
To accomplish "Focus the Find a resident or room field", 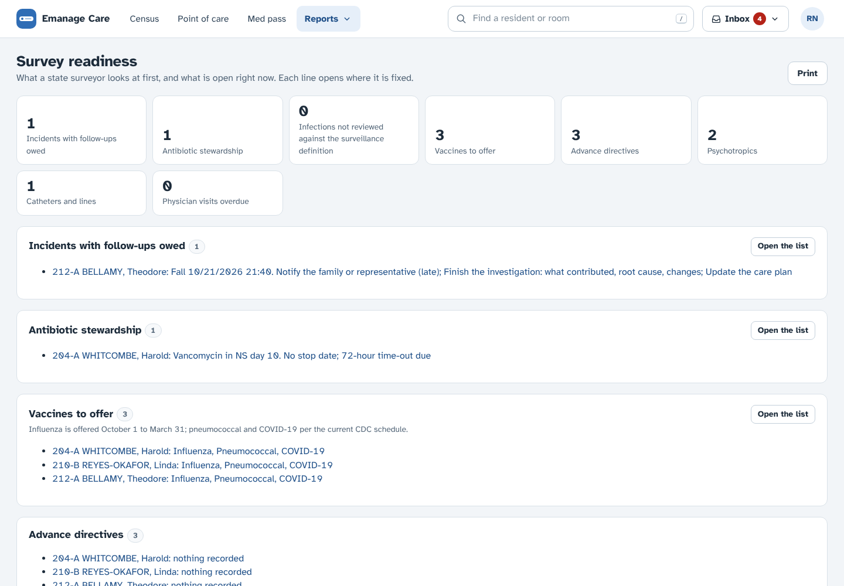I will pyautogui.click(x=570, y=19).
